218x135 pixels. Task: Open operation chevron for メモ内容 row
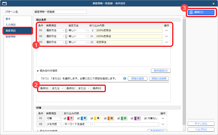[x=163, y=124]
